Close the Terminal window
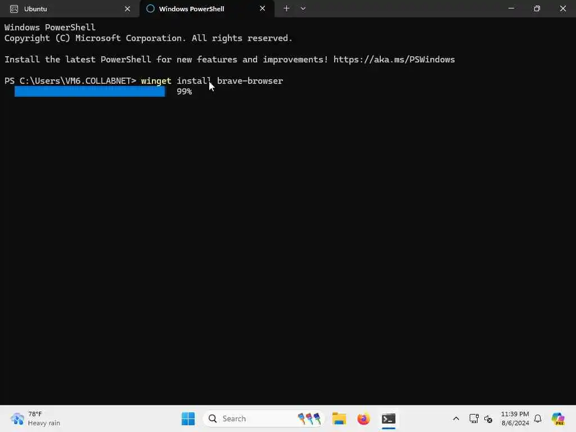 (562, 8)
